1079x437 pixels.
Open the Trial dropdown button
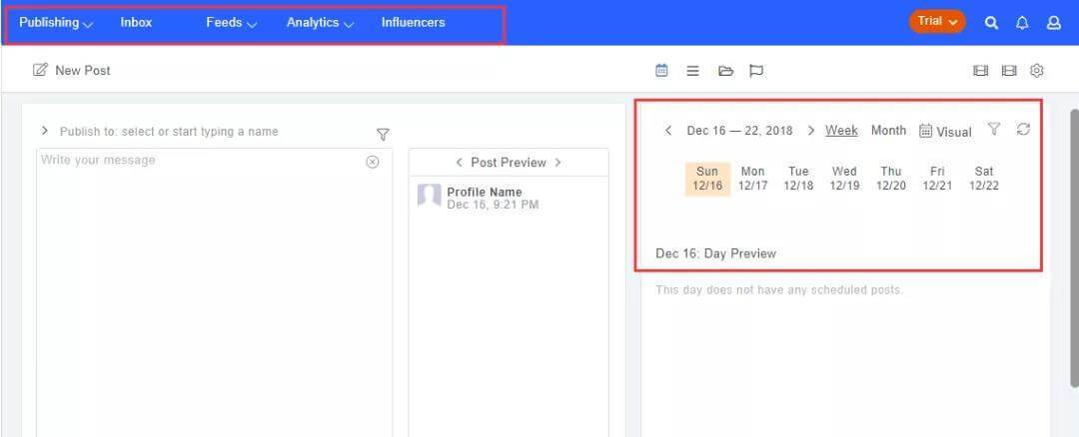click(x=937, y=21)
